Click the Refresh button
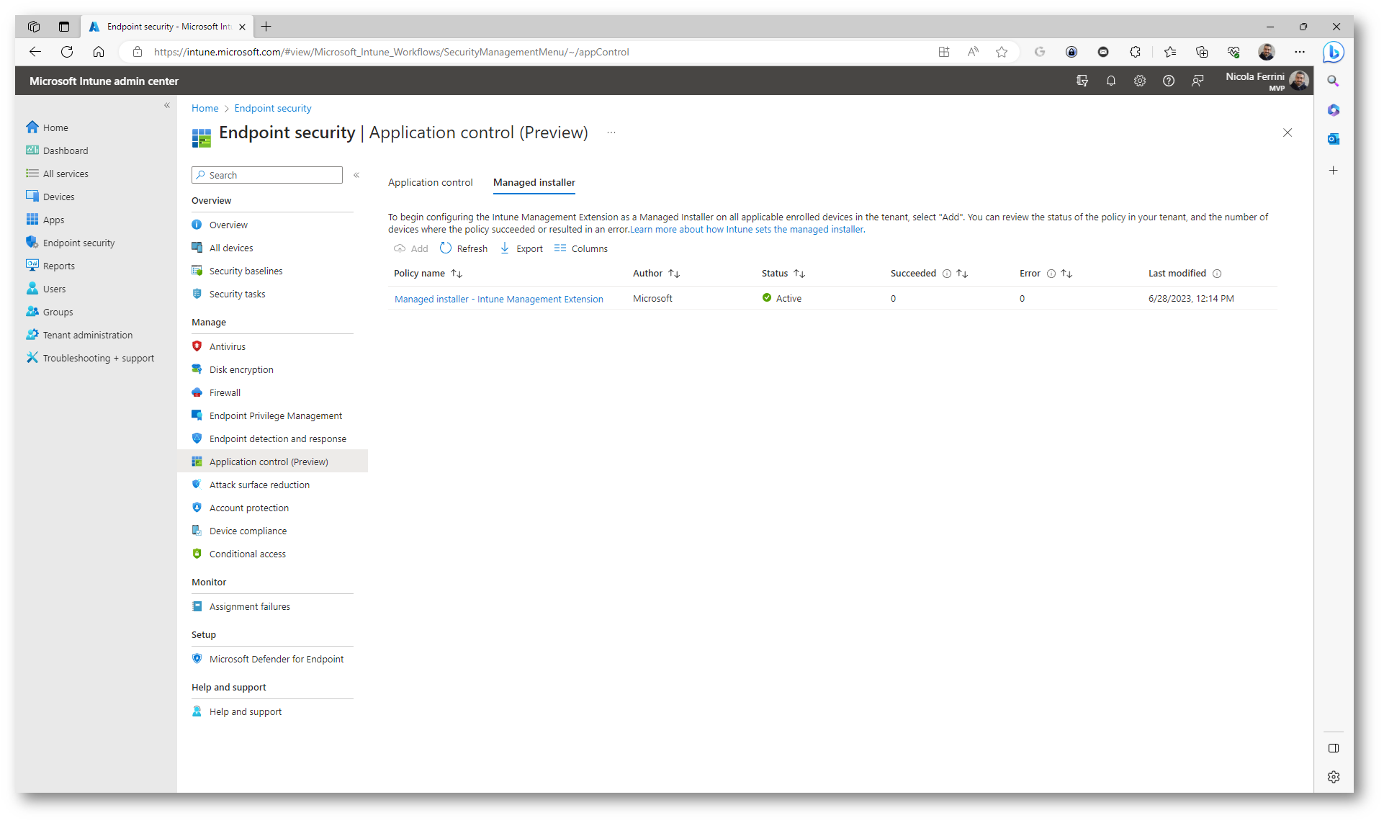Image resolution: width=1384 pixels, height=823 pixels. coord(464,248)
